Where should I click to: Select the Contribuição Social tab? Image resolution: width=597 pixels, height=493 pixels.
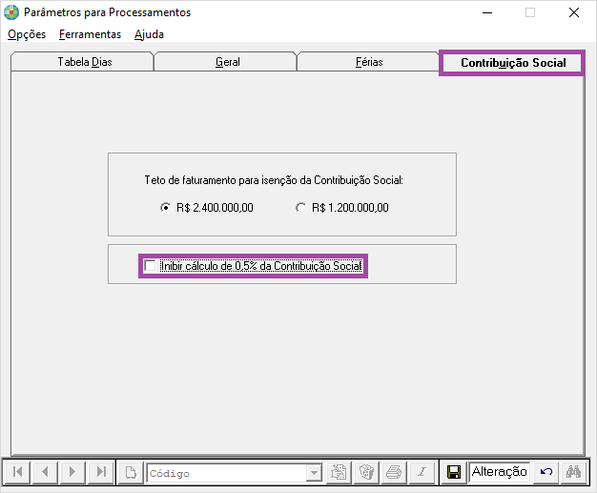point(512,63)
